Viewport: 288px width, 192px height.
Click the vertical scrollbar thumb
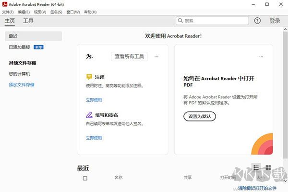click(x=285, y=95)
